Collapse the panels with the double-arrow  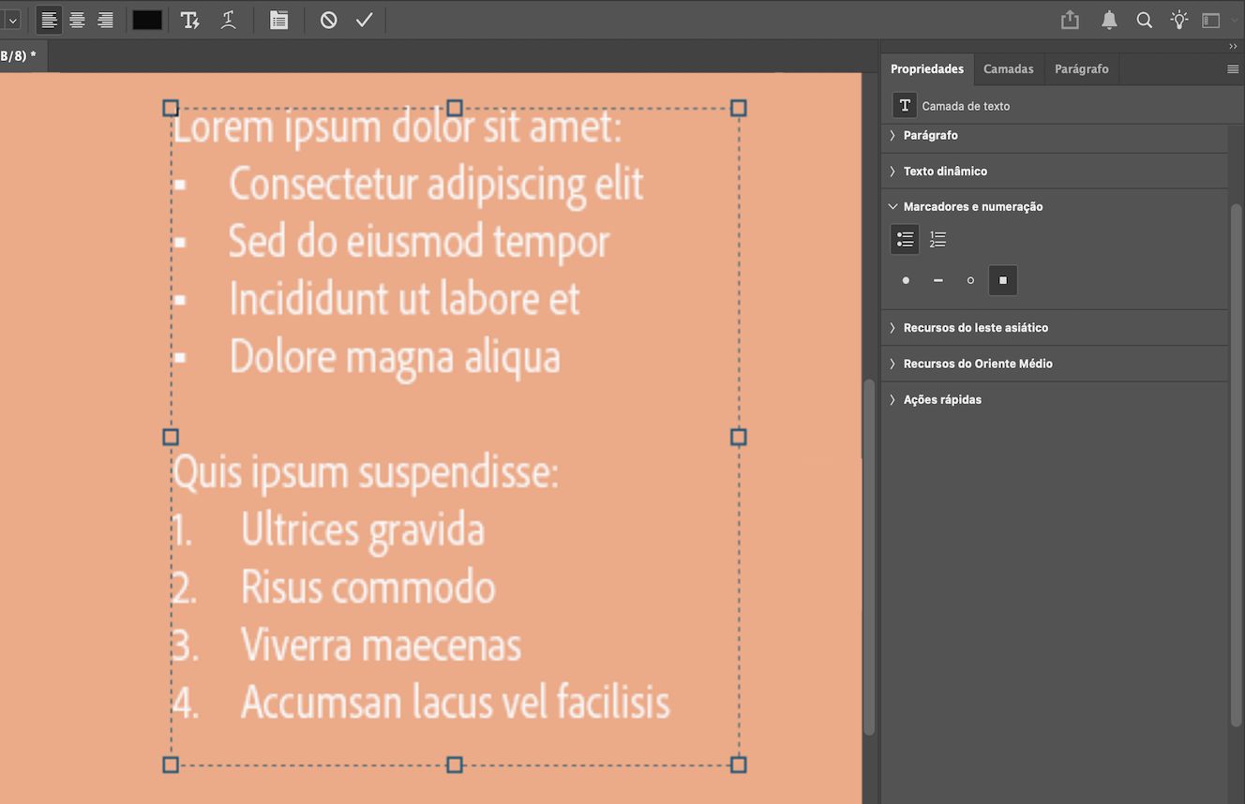1233,46
